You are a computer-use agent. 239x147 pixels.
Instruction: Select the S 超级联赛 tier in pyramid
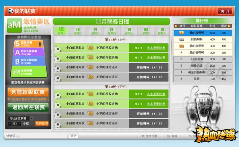click(29, 44)
